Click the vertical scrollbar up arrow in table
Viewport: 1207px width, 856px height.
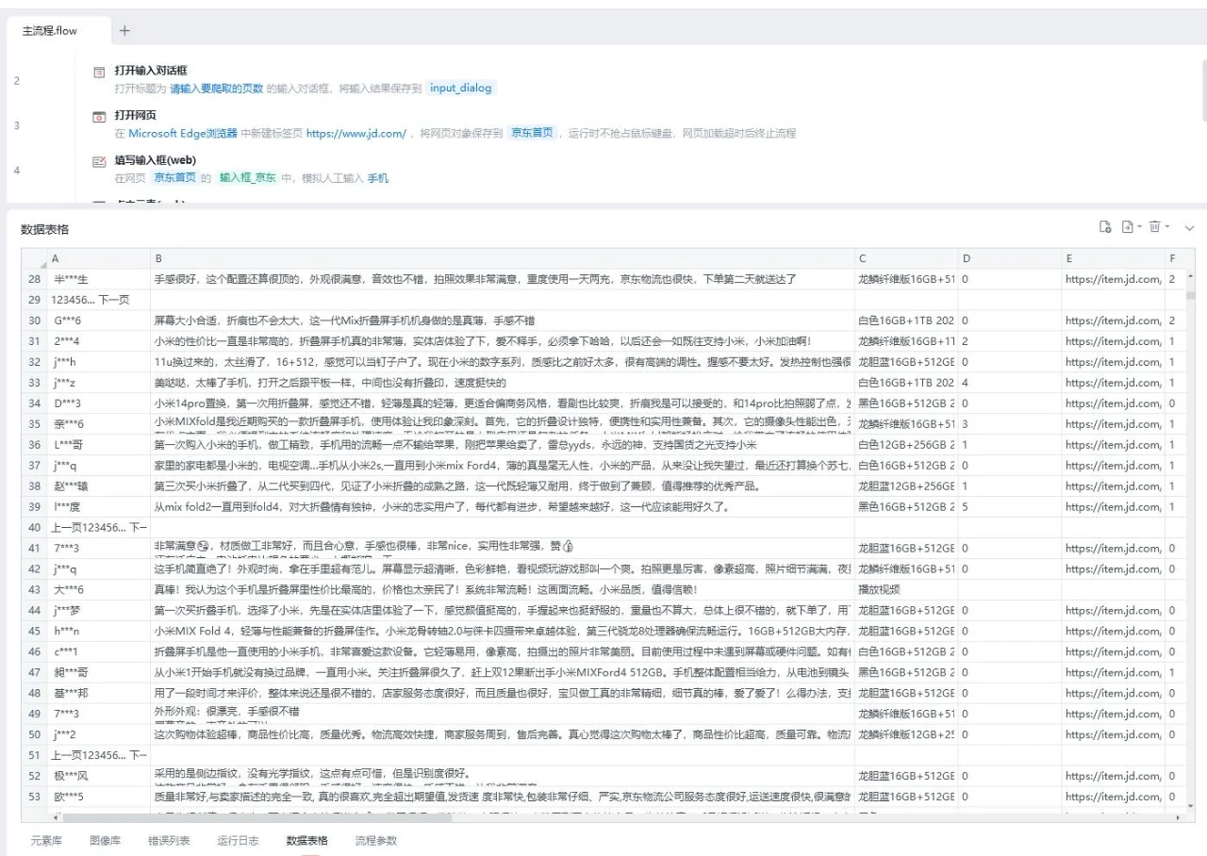1190,274
